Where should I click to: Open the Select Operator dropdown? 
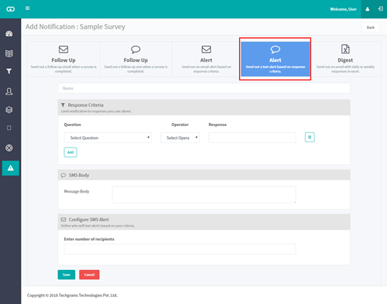180,138
